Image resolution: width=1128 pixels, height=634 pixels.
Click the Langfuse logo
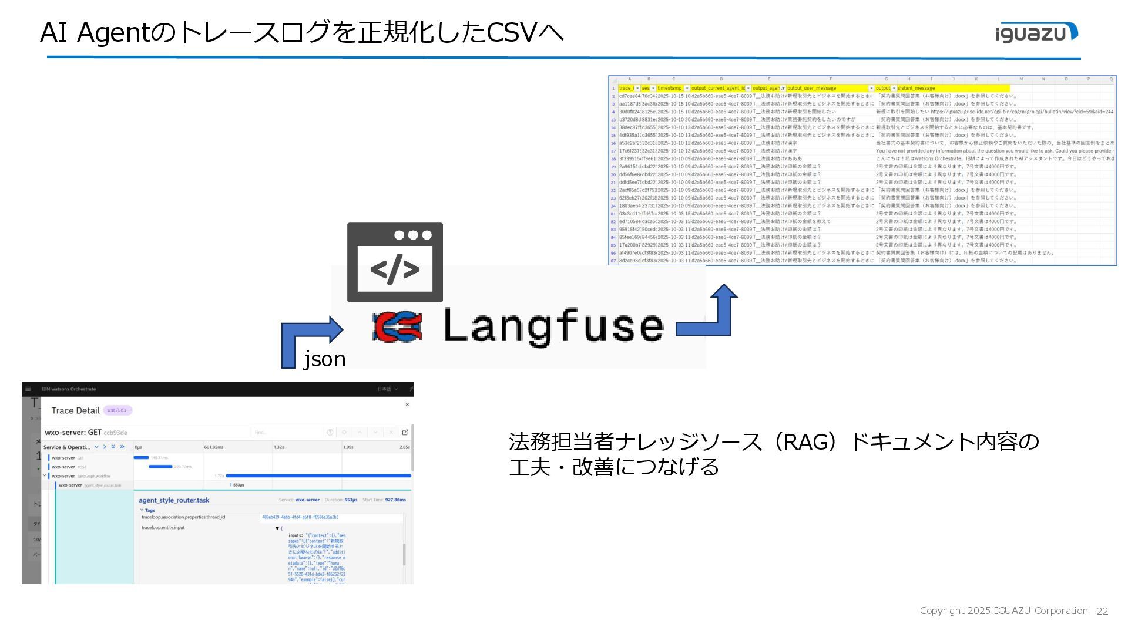click(x=518, y=326)
